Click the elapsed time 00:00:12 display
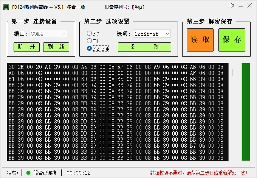 [x=79, y=173]
